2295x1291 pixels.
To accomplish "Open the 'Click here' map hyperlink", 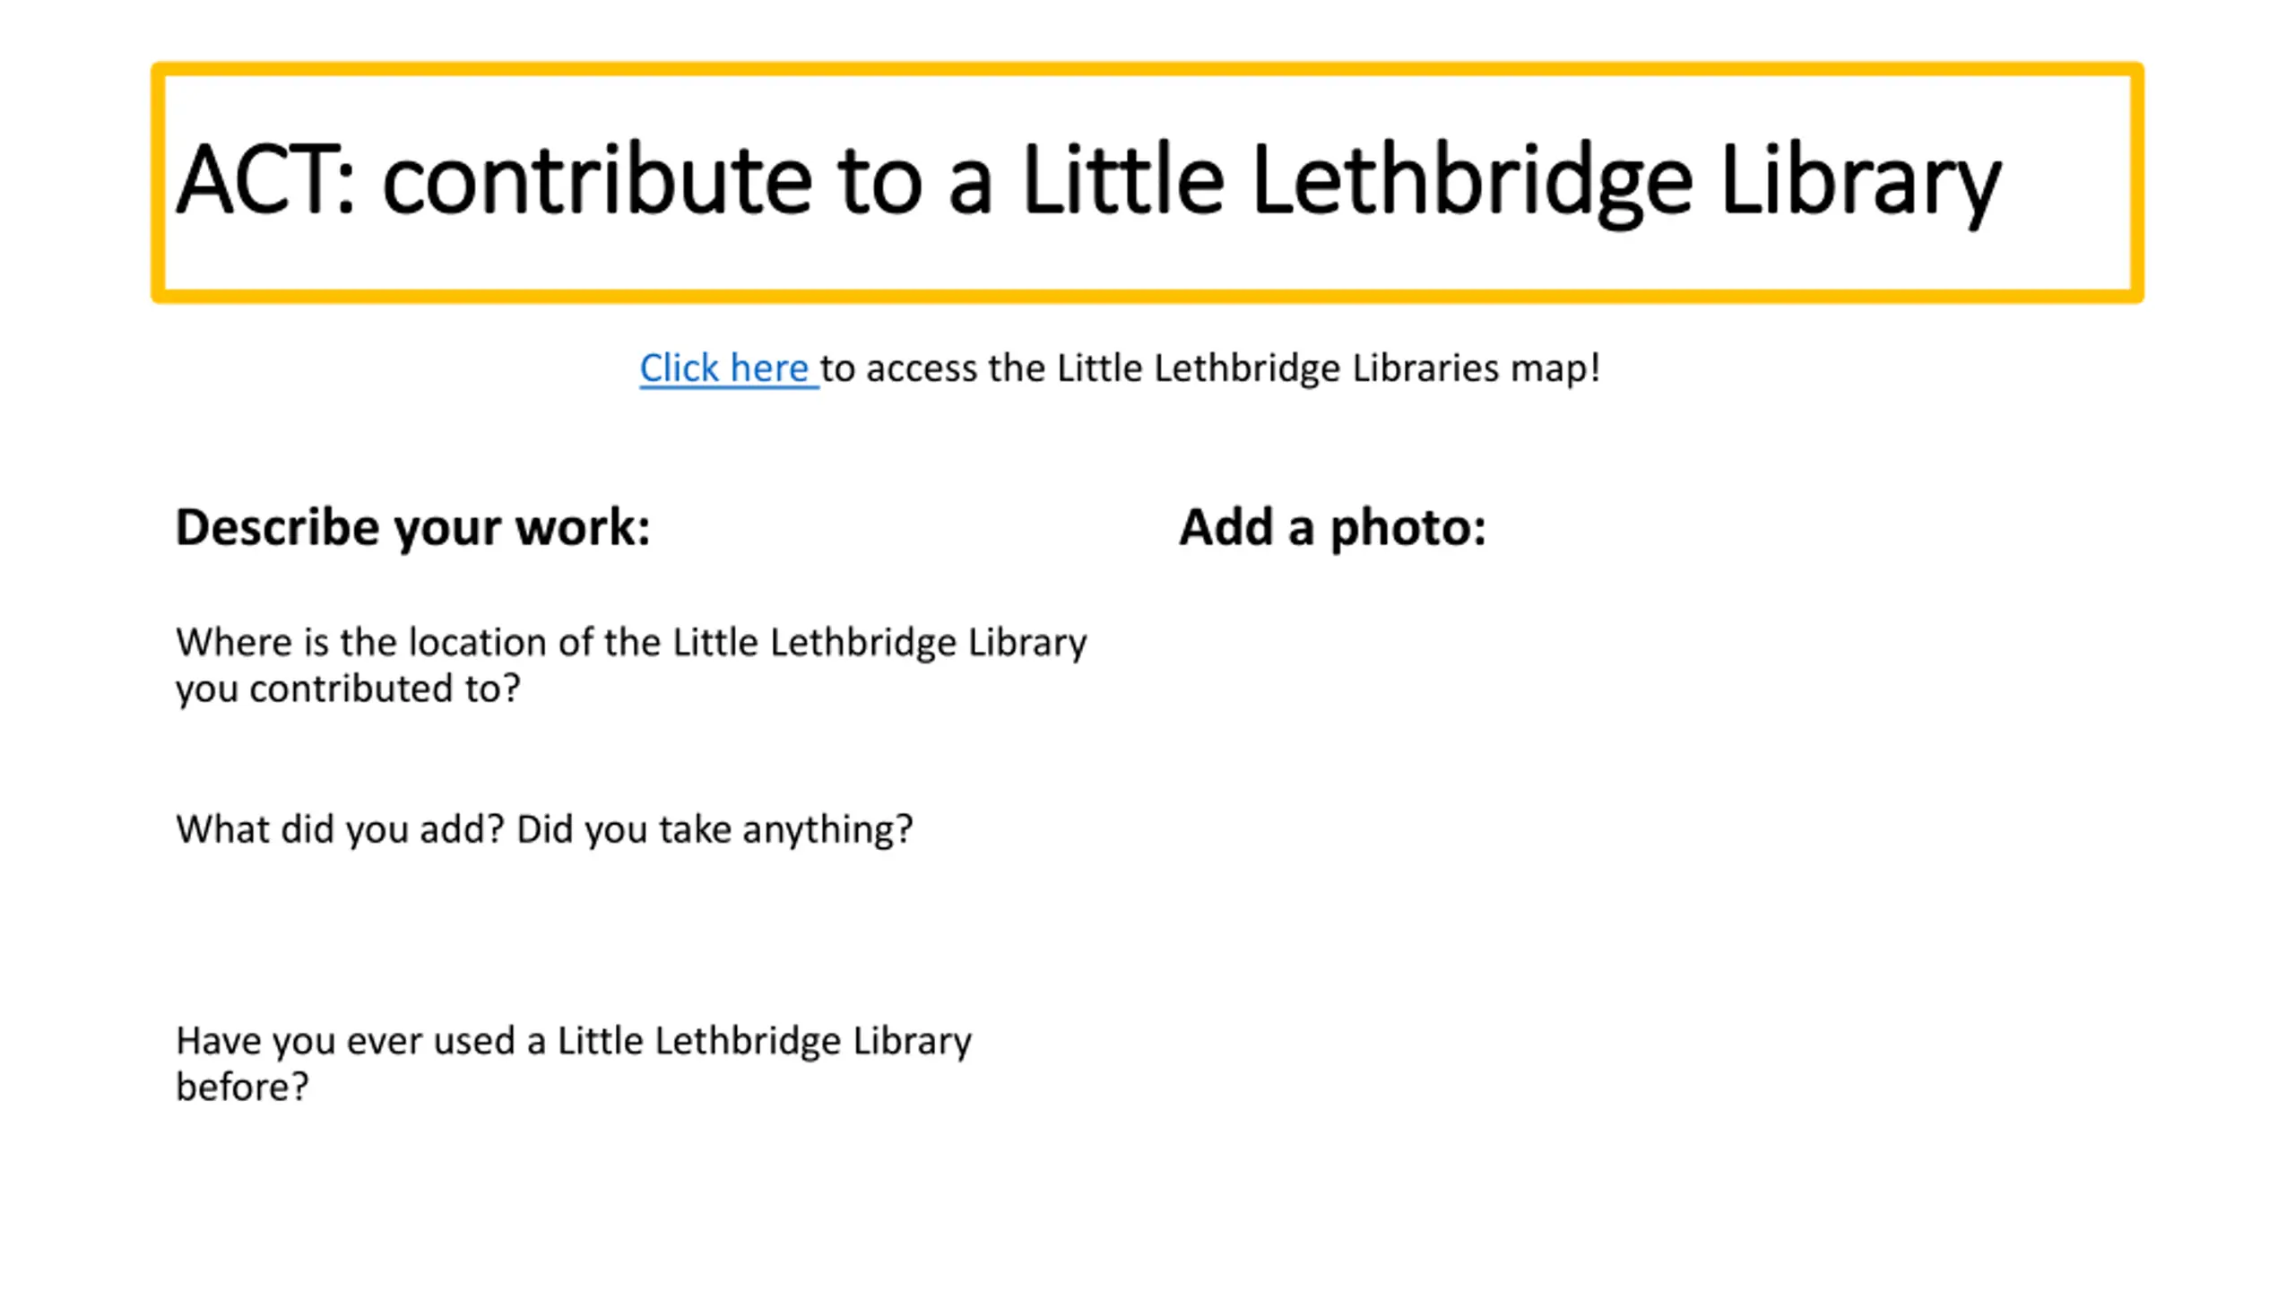I will 723,368.
